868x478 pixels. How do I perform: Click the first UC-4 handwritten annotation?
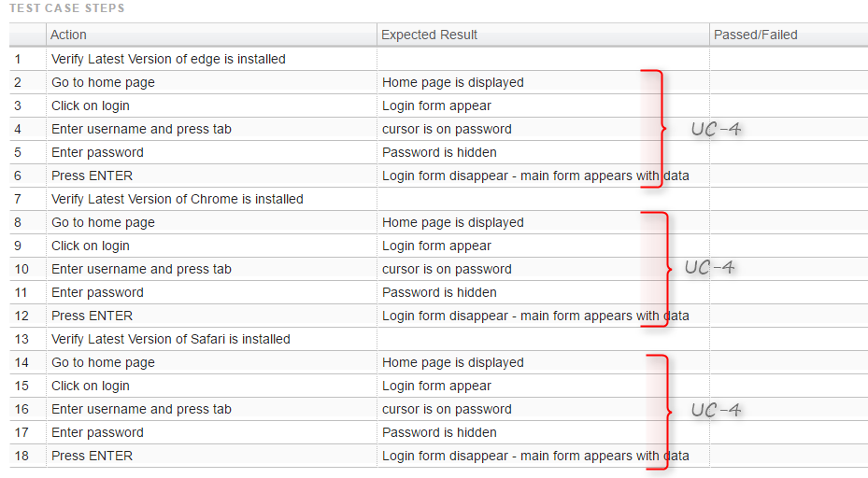click(716, 129)
